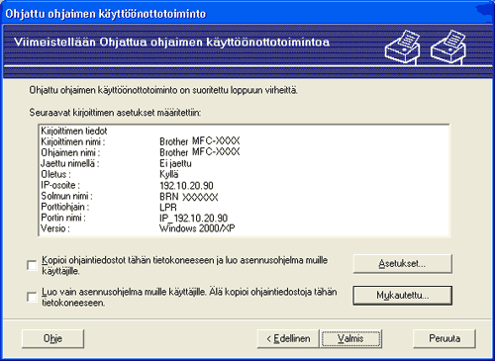
Task: Select the 192.10.20.90 IP address value
Action: [186, 186]
